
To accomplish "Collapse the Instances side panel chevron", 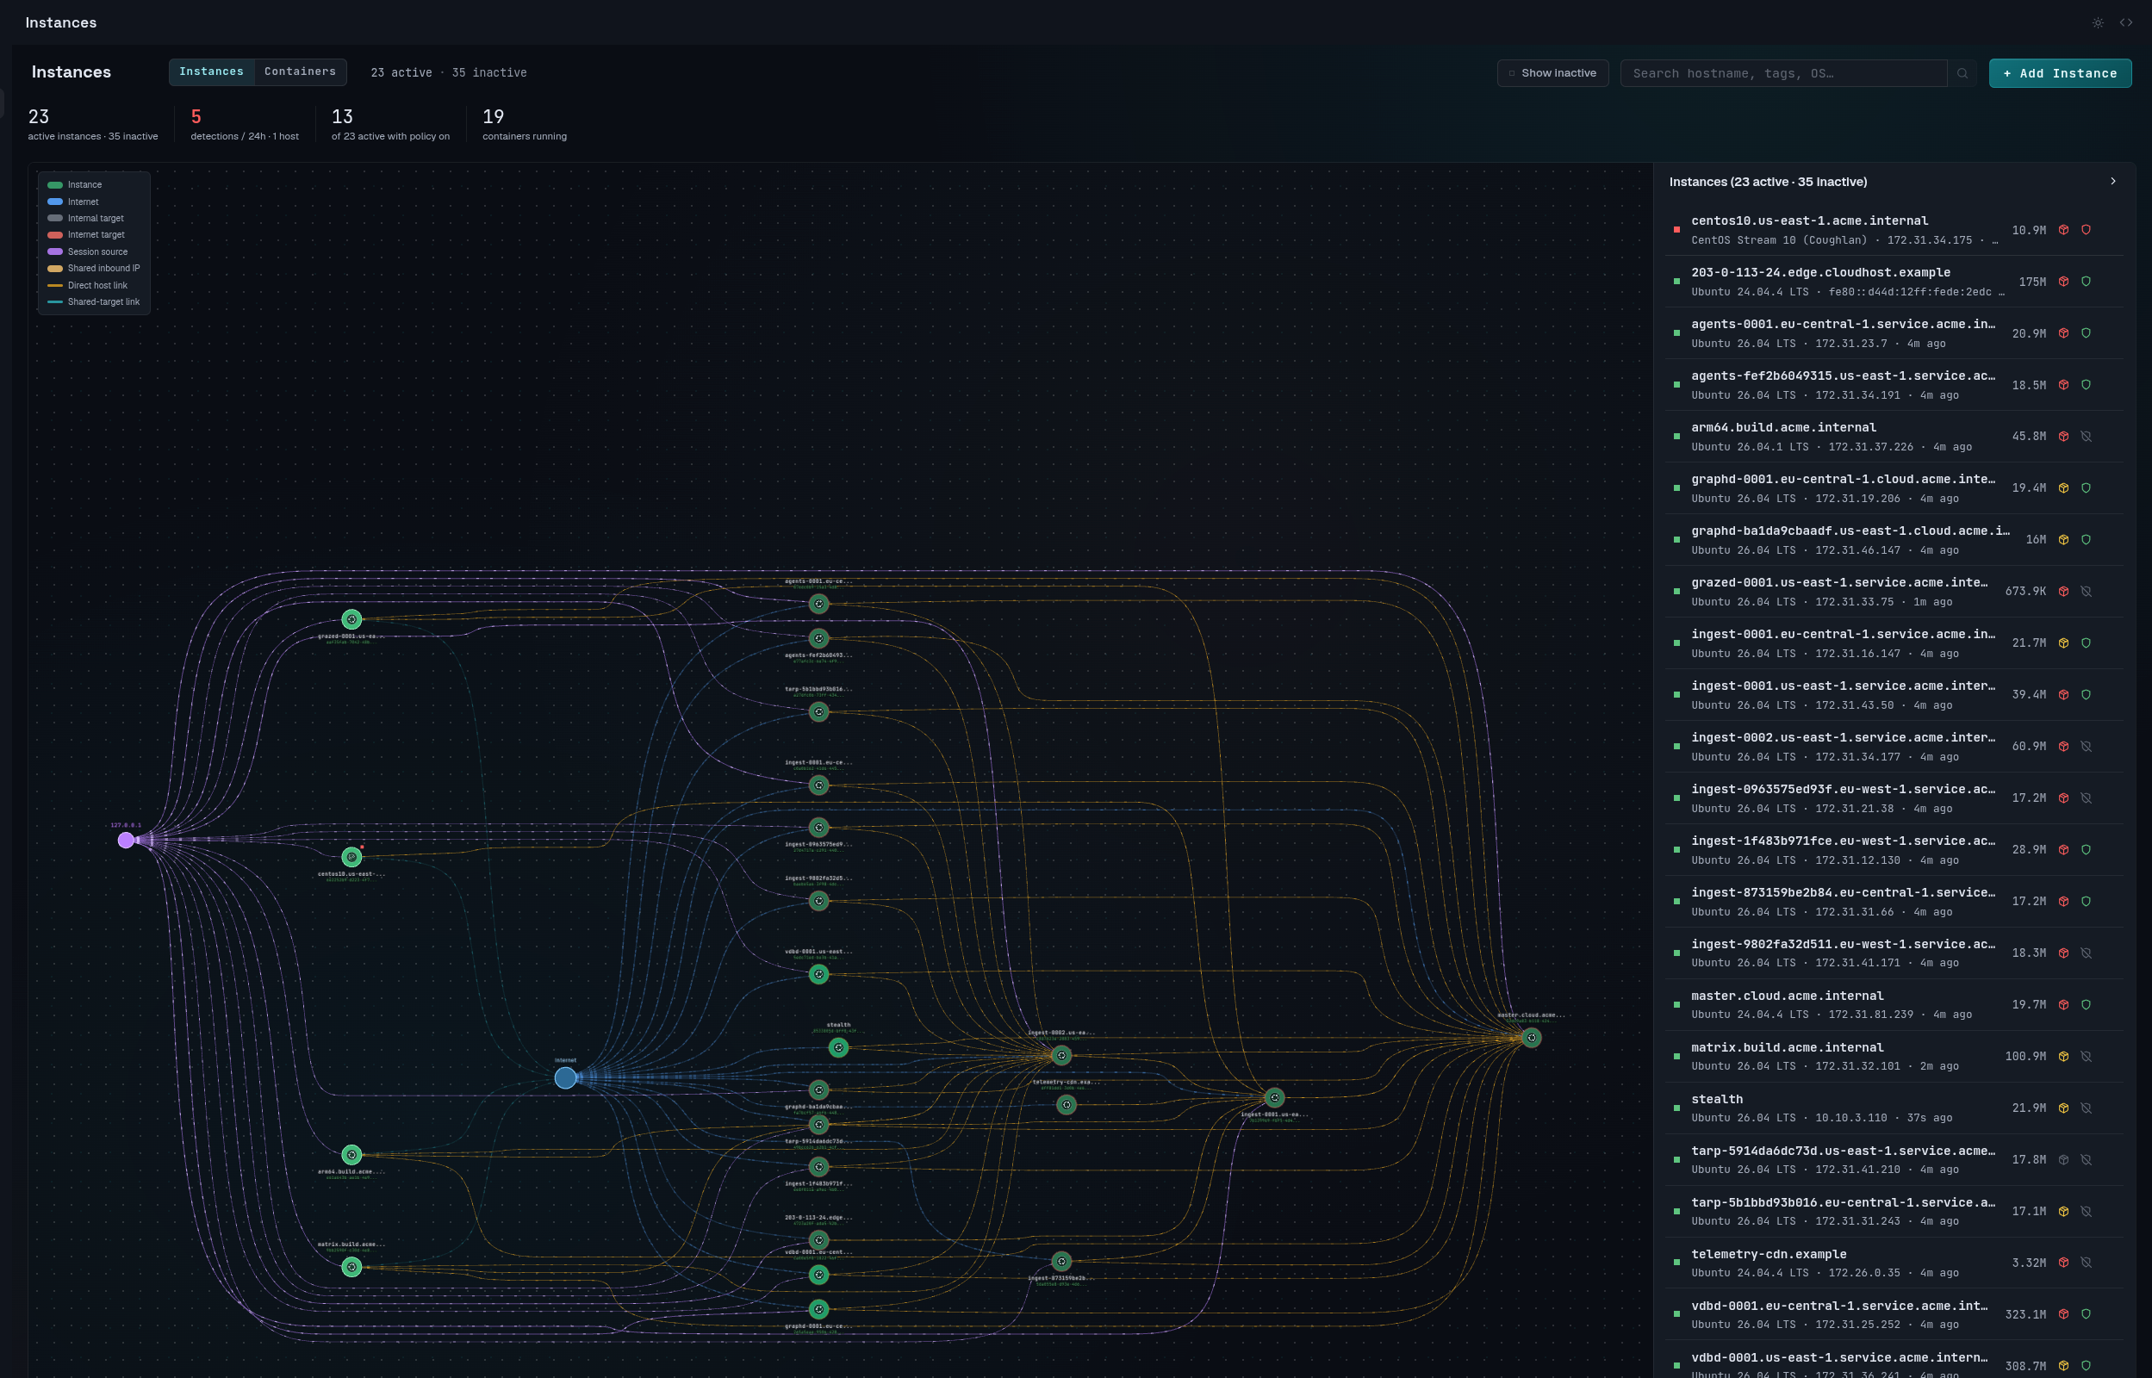I will [x=2113, y=182].
